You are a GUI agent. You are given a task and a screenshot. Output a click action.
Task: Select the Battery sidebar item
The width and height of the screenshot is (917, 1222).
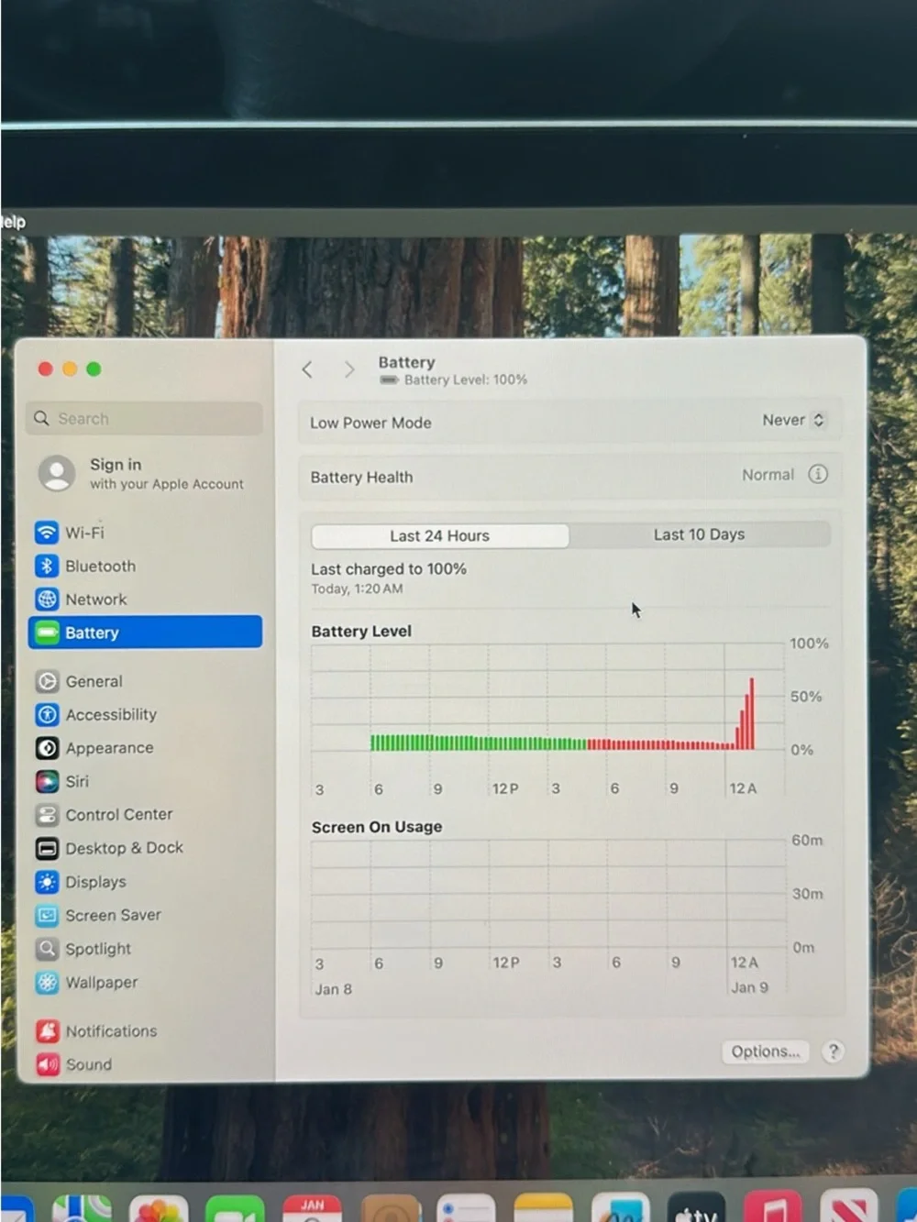point(145,633)
